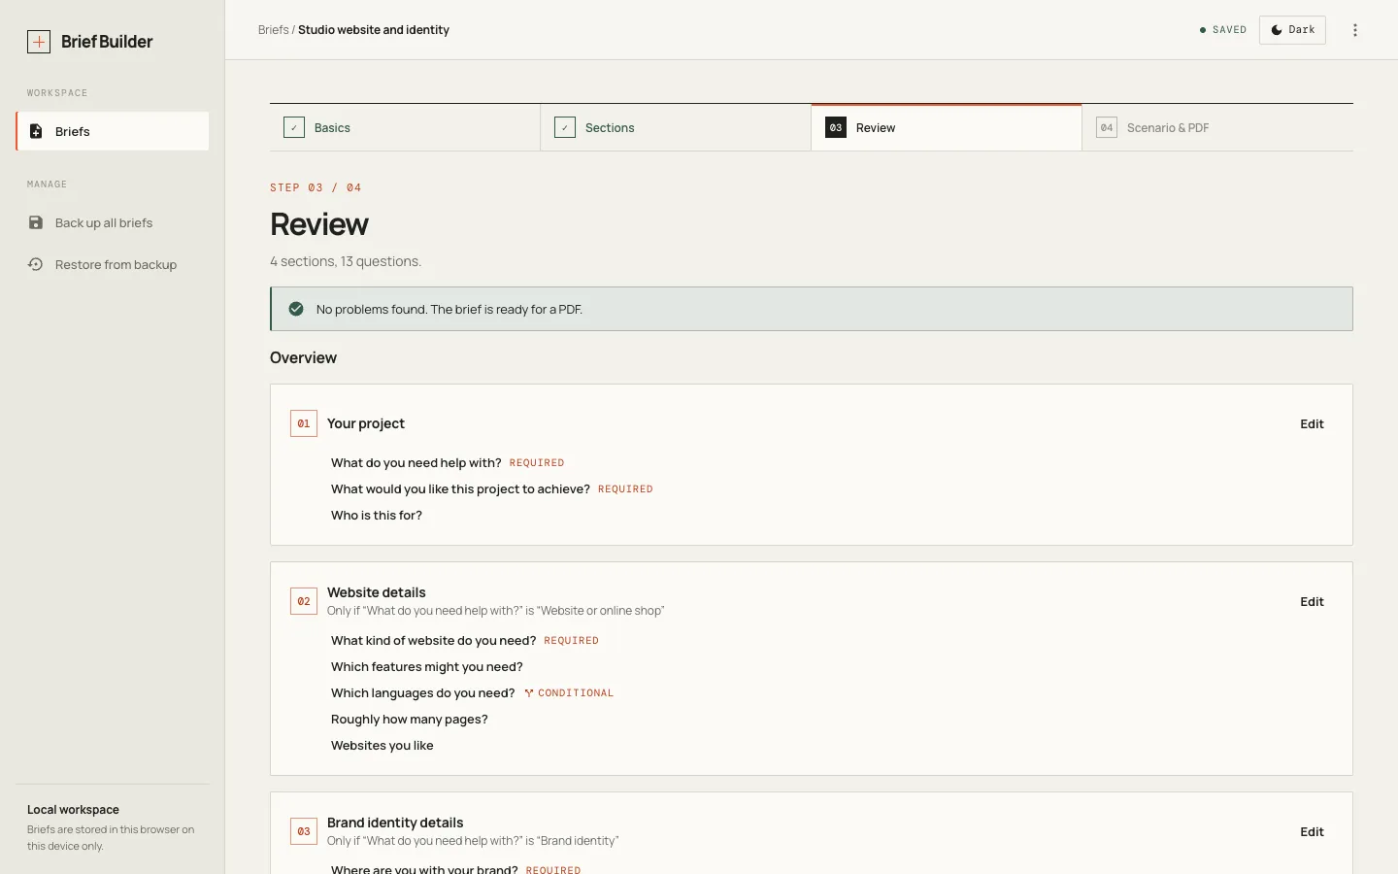1398x874 pixels.
Task: Click "What kind of website do you need?"
Action: pyautogui.click(x=433, y=641)
